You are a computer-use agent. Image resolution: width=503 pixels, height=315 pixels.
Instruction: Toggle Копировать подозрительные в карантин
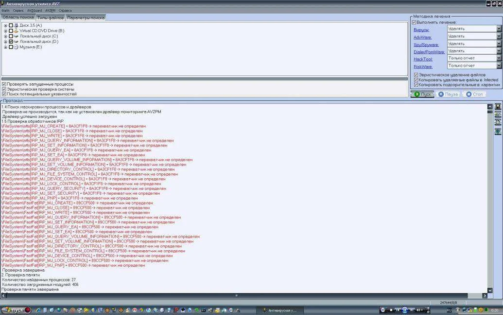click(416, 85)
